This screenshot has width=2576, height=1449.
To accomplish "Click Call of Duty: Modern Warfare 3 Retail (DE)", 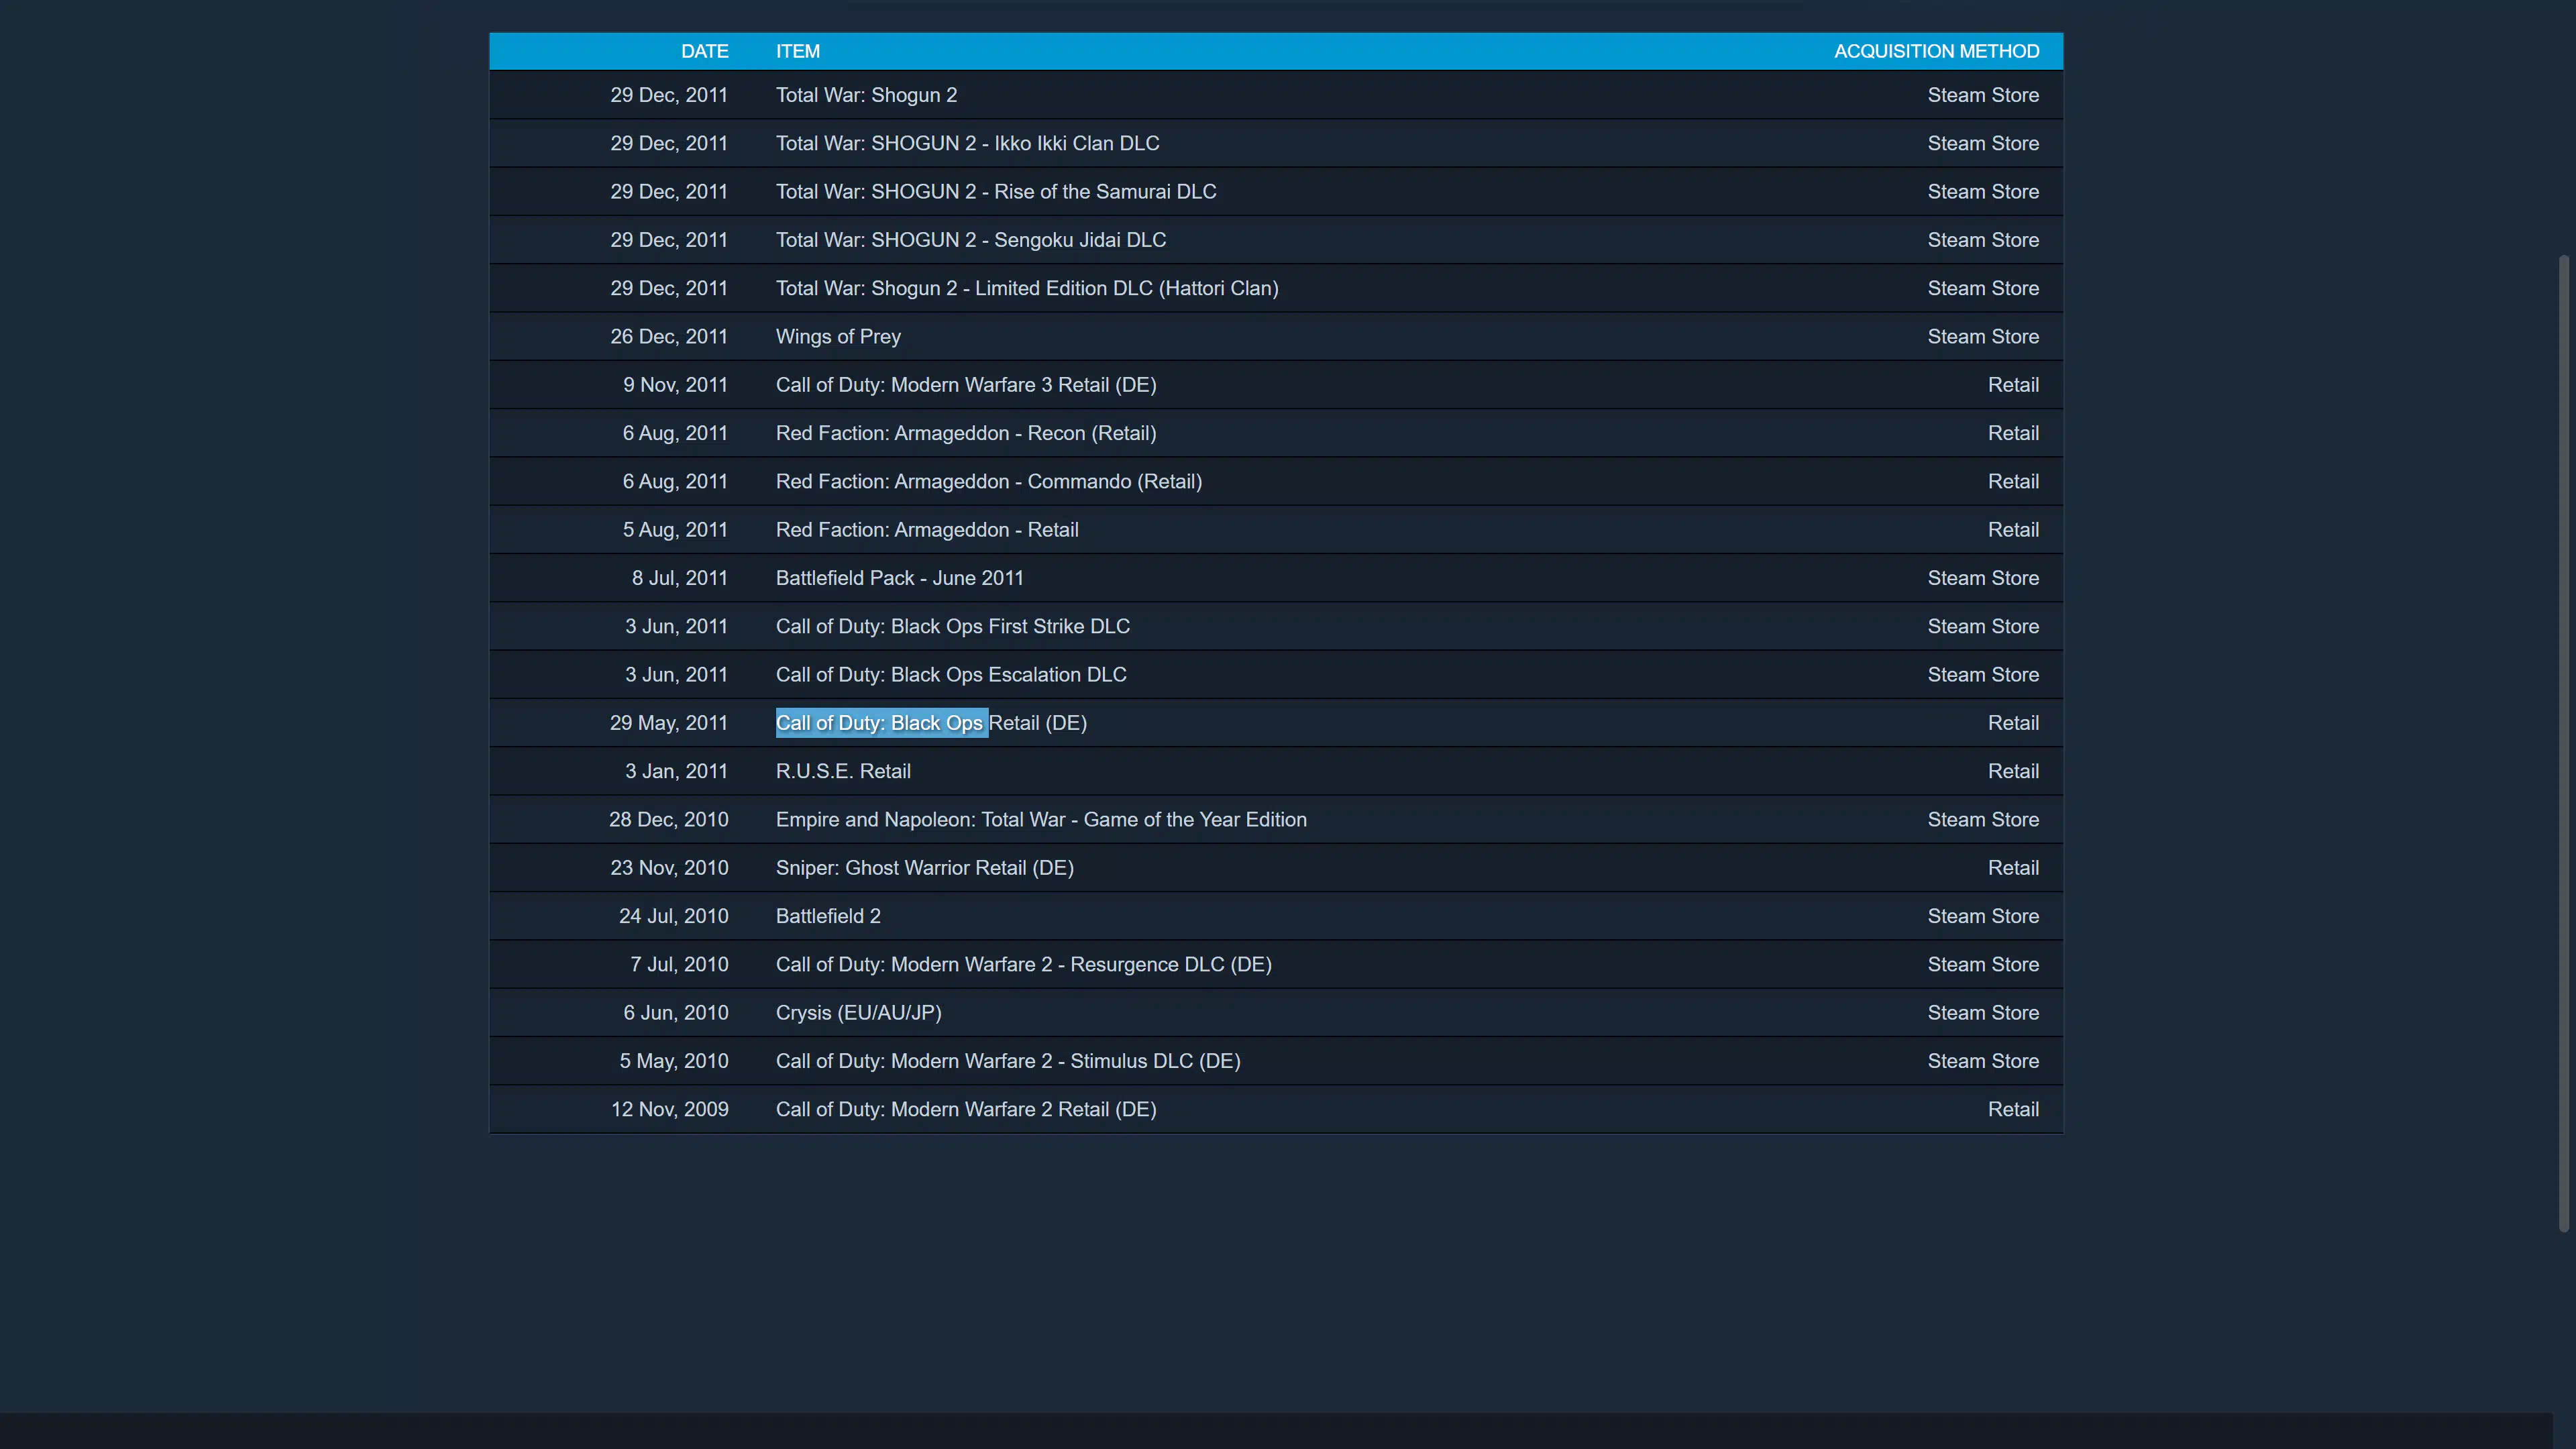I will click(966, 385).
